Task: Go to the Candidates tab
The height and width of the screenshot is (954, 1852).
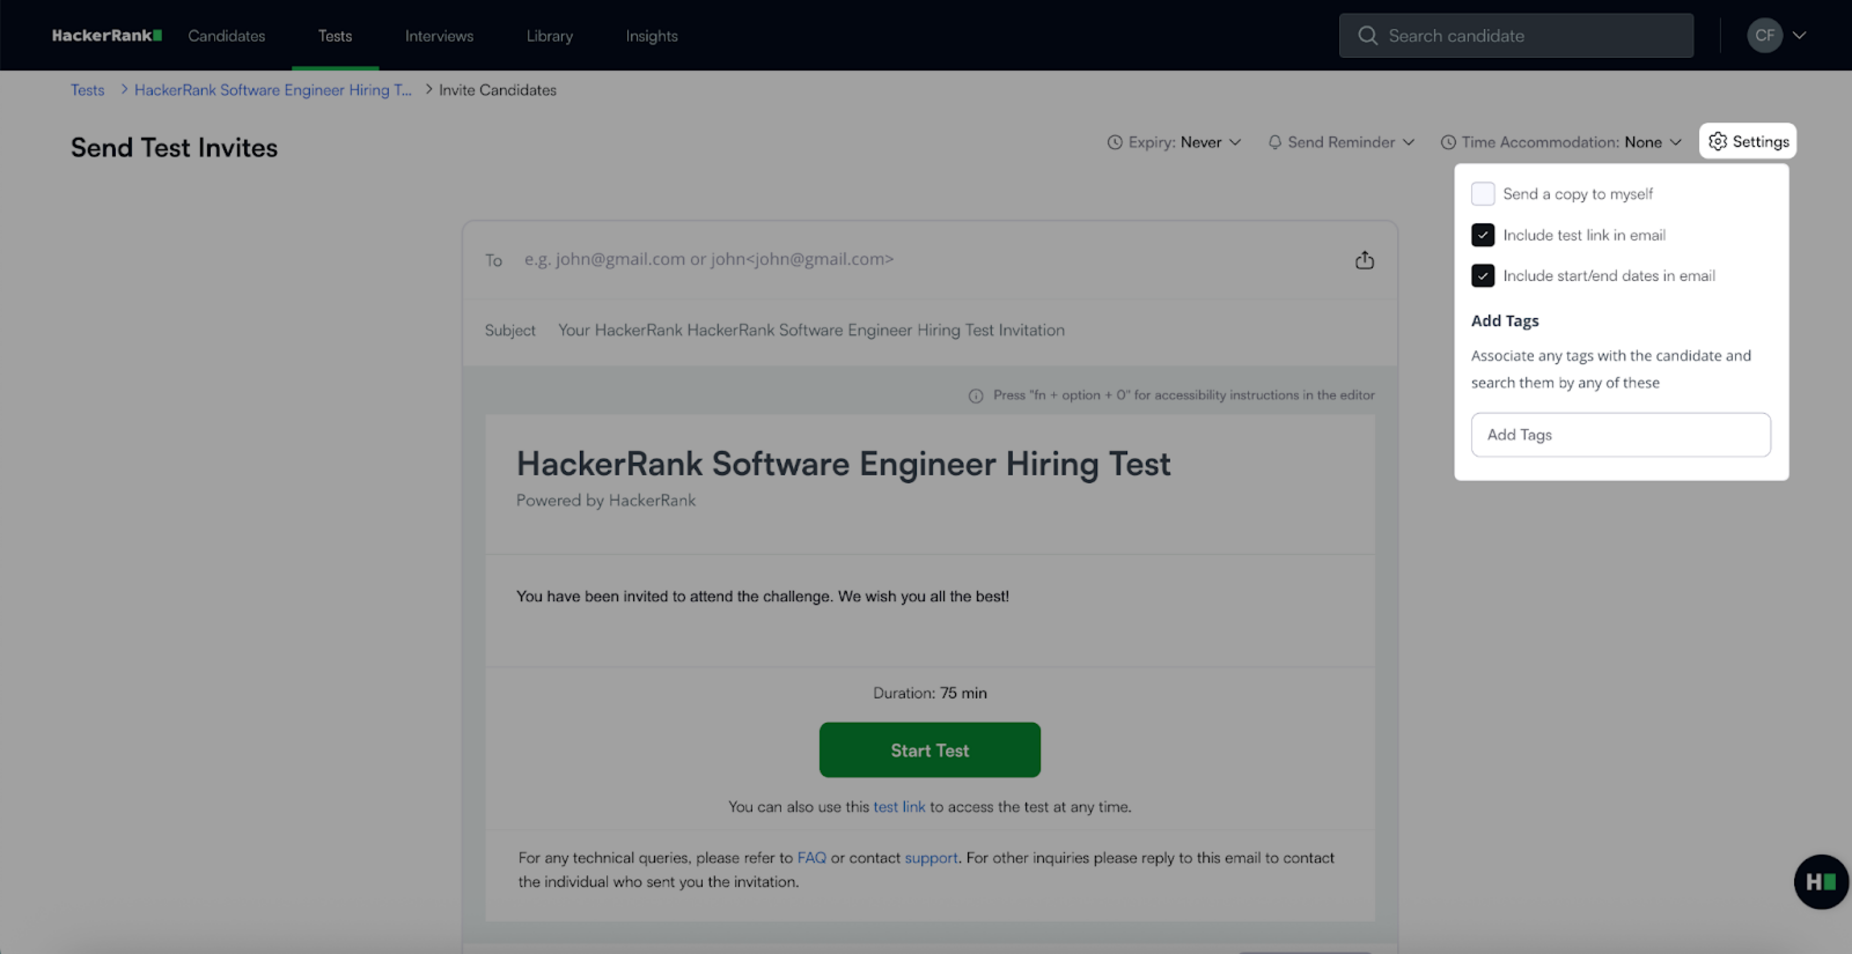Action: [226, 35]
